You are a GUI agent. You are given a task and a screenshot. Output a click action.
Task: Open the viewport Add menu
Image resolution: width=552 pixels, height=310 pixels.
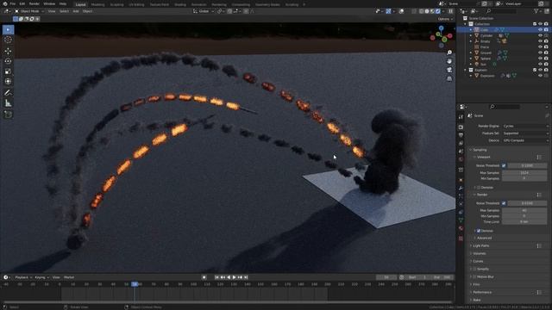(x=76, y=11)
